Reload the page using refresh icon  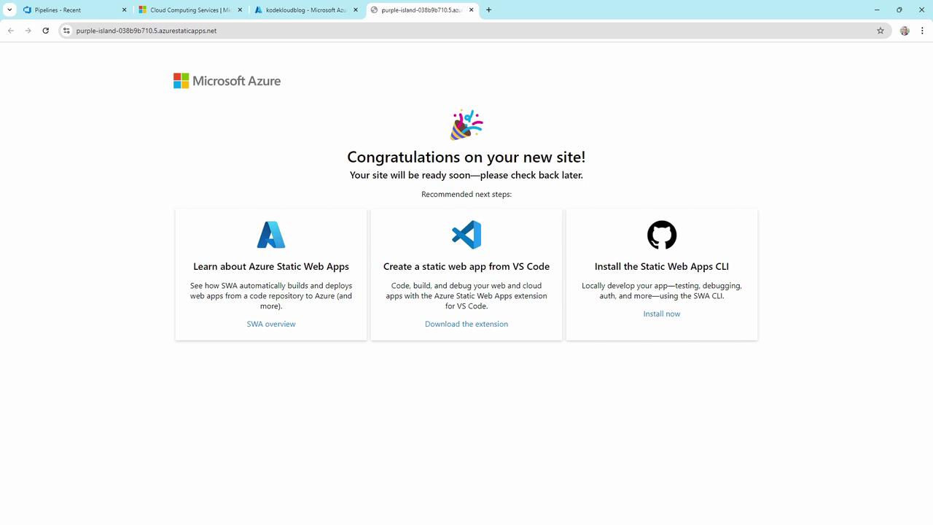[46, 31]
